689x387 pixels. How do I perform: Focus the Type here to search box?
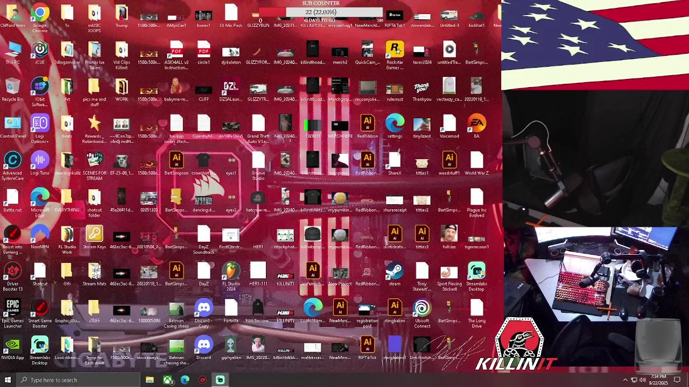tap(78, 380)
